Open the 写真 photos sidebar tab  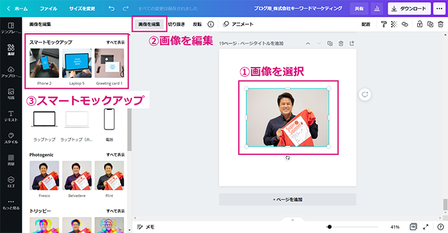coord(11,94)
